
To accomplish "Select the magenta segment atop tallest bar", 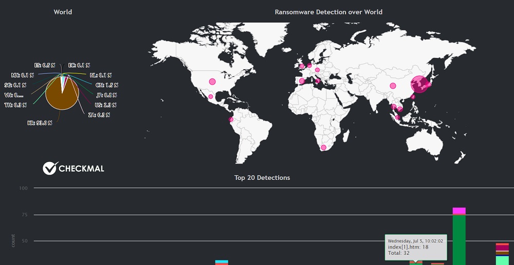I will (x=459, y=211).
